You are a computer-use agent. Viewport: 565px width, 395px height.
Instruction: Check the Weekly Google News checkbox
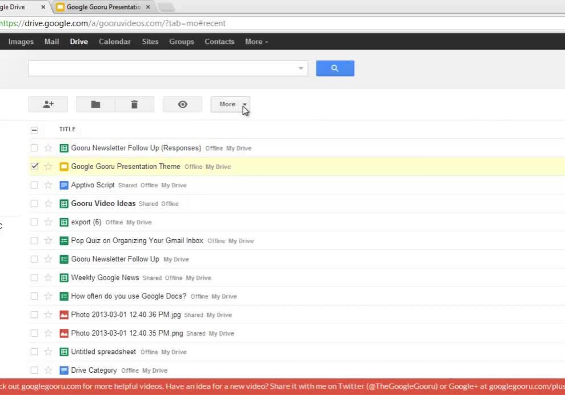34,277
